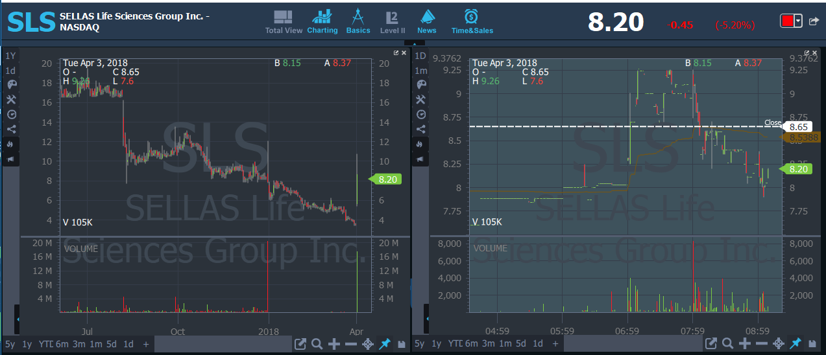
Task: Select 1m timeframe on left chart
Action: [x=95, y=344]
